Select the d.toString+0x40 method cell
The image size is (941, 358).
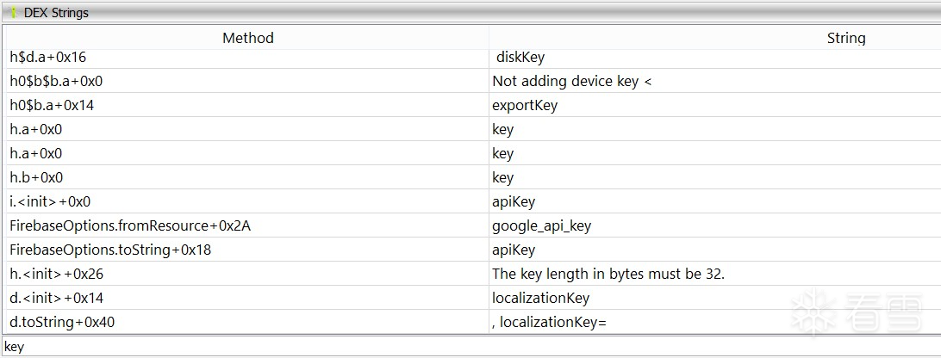62,322
